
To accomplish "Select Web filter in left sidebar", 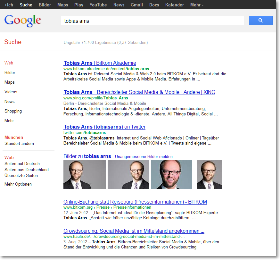I will pyautogui.click(x=9, y=63).
